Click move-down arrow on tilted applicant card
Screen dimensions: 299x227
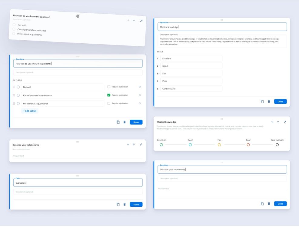(x=128, y=20)
